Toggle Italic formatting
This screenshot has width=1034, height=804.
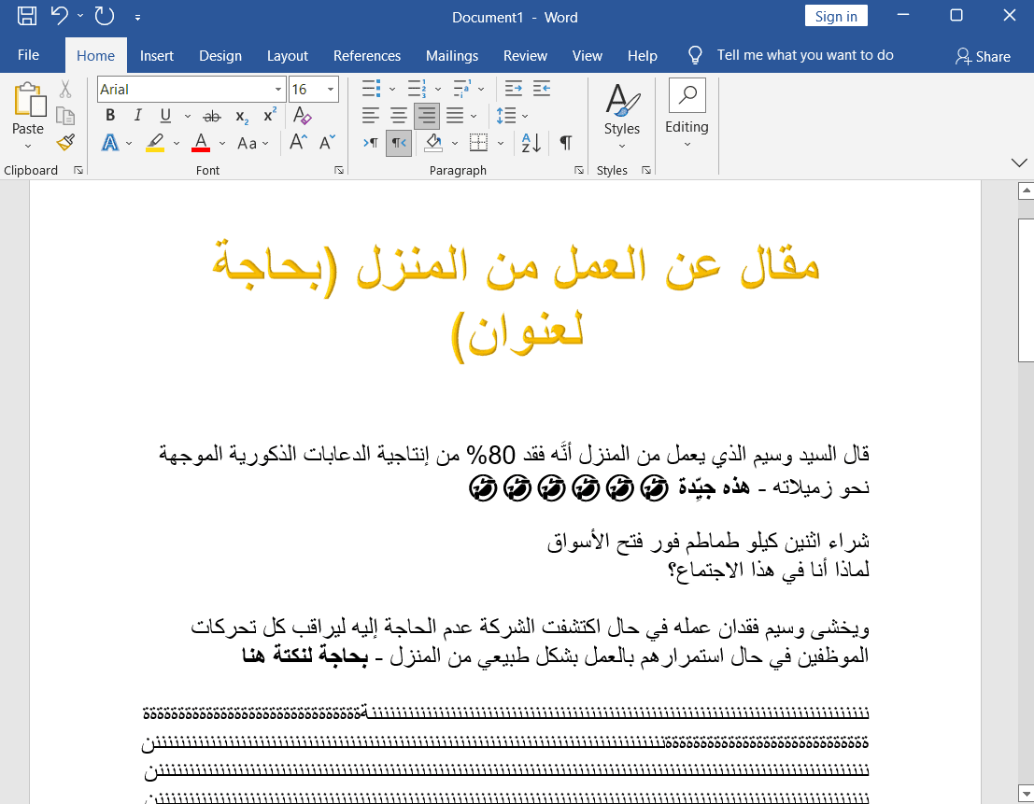(x=138, y=116)
